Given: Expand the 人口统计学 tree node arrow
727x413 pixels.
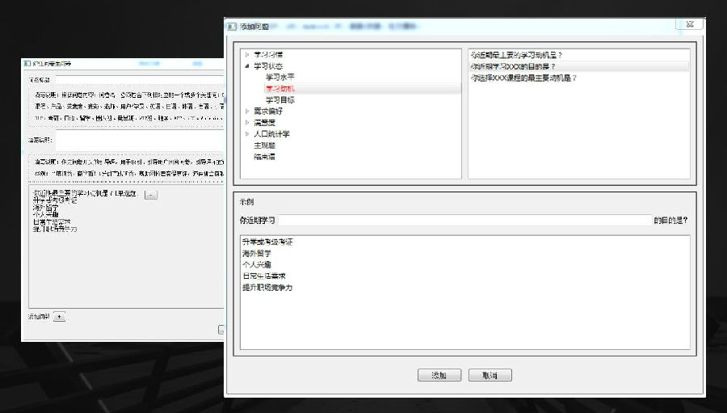Looking at the screenshot, I should click(247, 134).
